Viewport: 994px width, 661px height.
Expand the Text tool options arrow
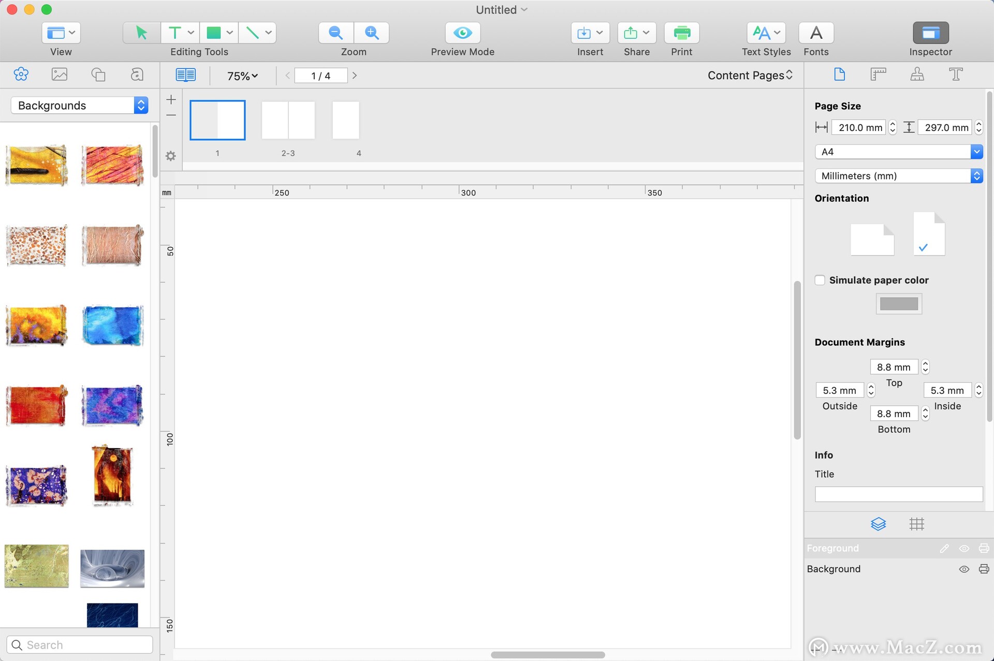[191, 33]
